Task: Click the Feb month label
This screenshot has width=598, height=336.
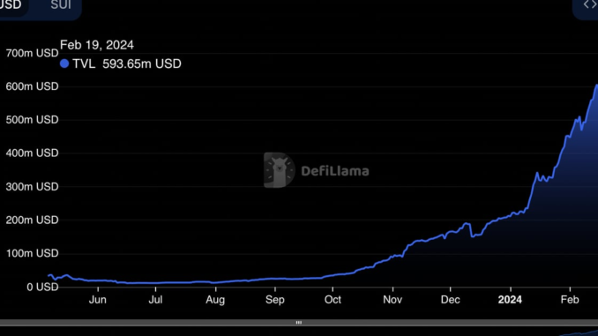Action: click(570, 300)
